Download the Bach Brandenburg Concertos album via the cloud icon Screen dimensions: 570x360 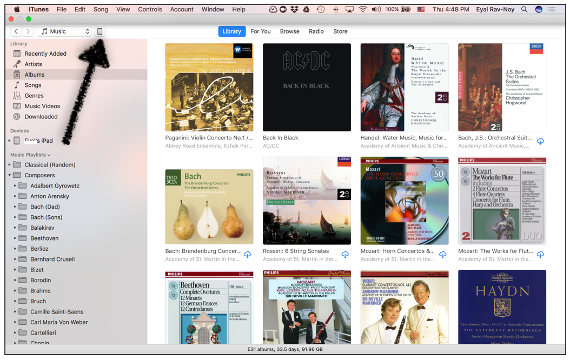(248, 254)
